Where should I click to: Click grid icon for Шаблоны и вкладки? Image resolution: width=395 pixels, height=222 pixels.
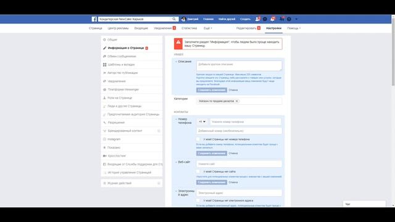click(x=104, y=65)
